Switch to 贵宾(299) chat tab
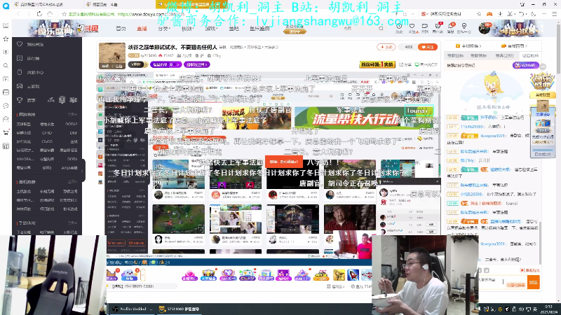Viewport: 561px width, 315px height. tap(504, 56)
